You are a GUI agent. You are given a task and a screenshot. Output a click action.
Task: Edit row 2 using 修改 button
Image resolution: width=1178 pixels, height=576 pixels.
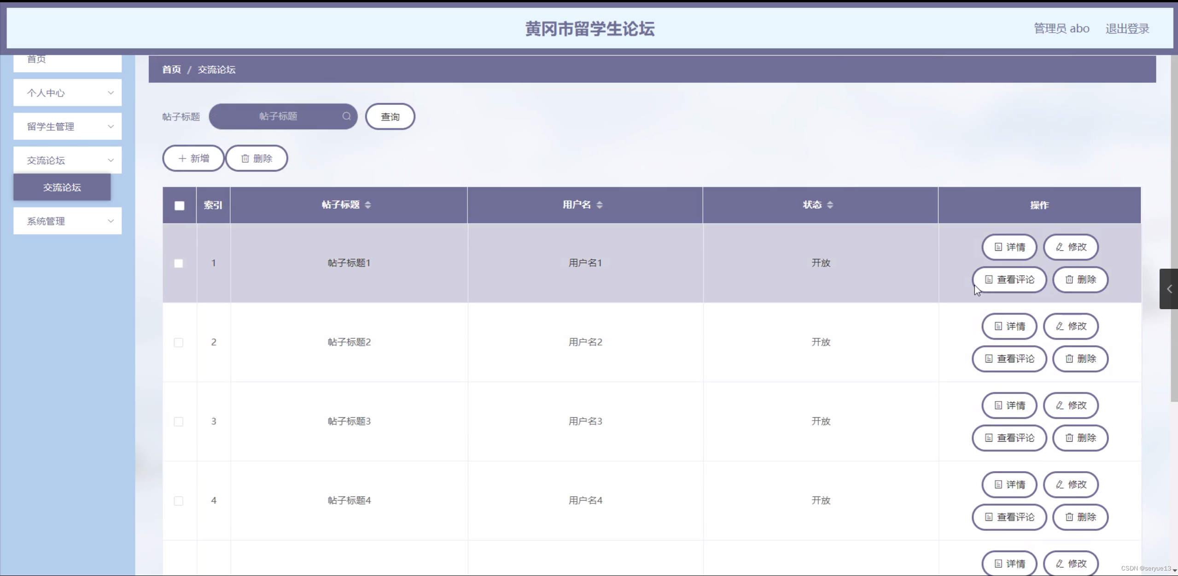coord(1071,326)
